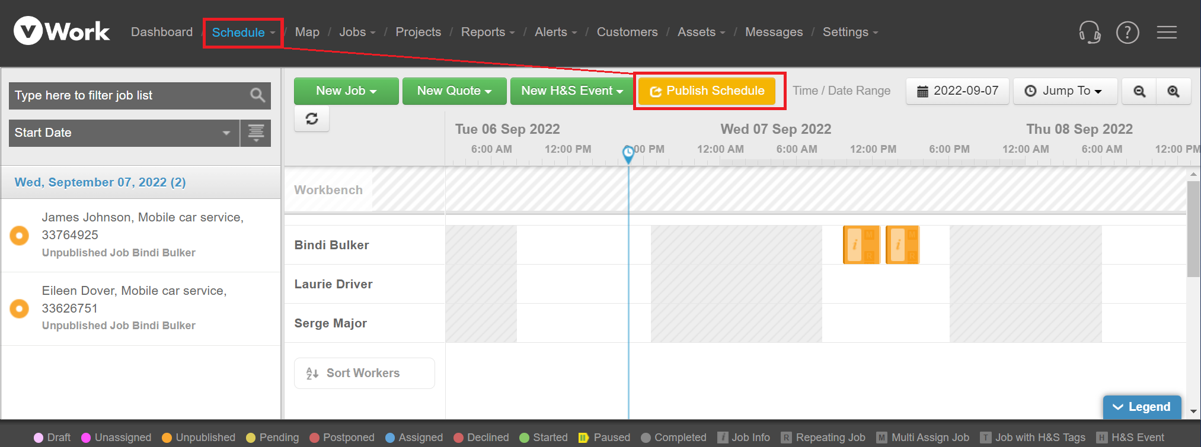The image size is (1201, 447).
Task: Open the New H&S Event dropdown
Action: [x=572, y=91]
